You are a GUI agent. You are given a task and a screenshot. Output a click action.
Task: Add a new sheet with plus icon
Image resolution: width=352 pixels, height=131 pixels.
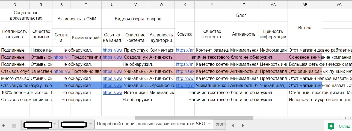pos(4,125)
